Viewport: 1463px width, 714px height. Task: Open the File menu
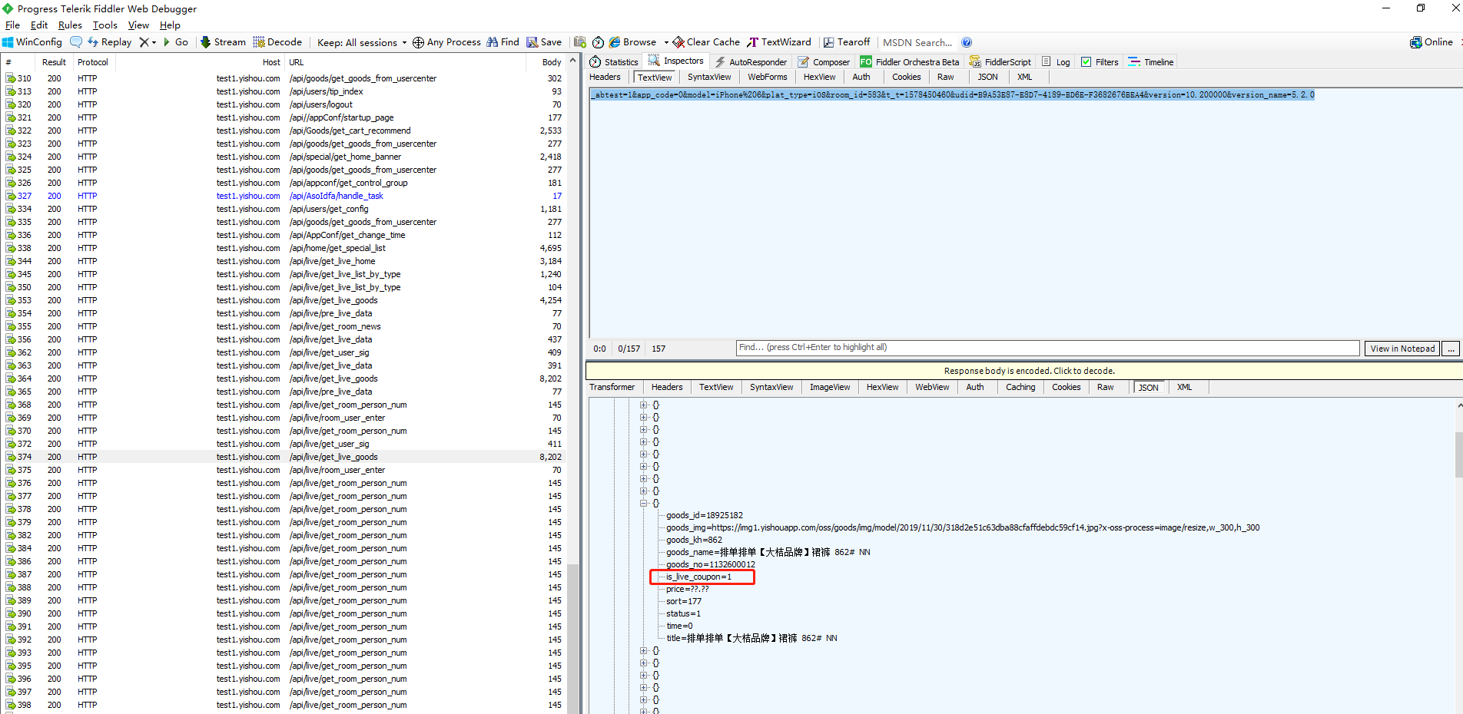[12, 25]
